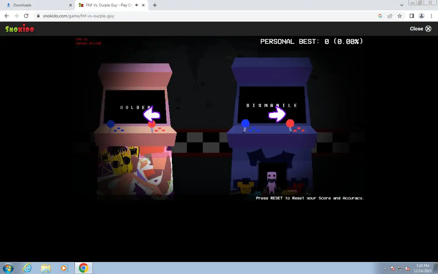This screenshot has width=438, height=274.
Task: Open the muted volume tray icon
Action: tap(407, 268)
